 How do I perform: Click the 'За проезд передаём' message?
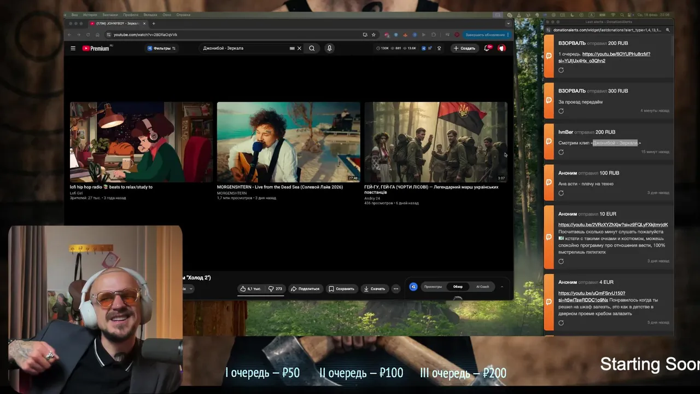(580, 102)
